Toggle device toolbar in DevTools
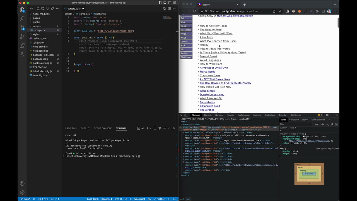357x201 pixels. coord(186,115)
